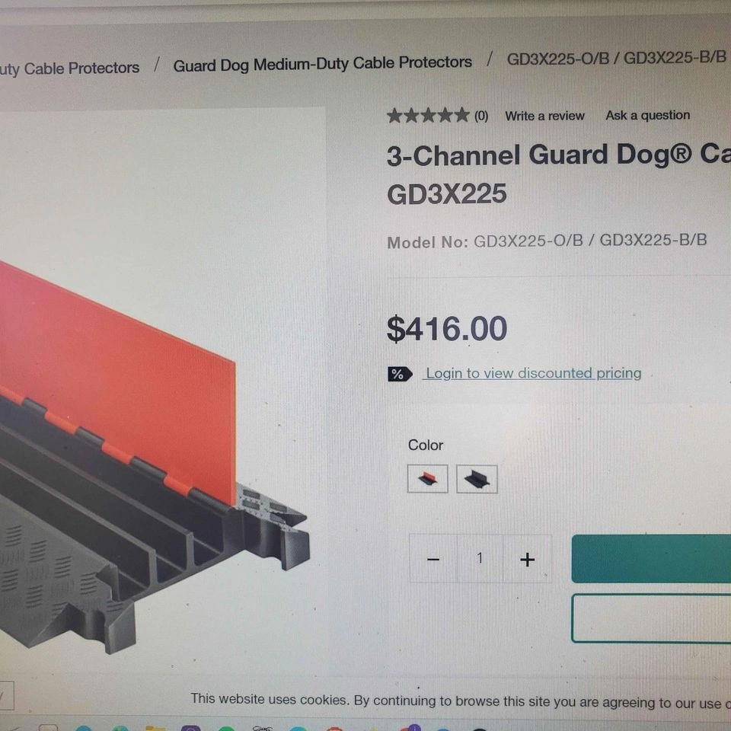Click the first star in the rating
This screenshot has width=731, height=731.
(x=395, y=116)
